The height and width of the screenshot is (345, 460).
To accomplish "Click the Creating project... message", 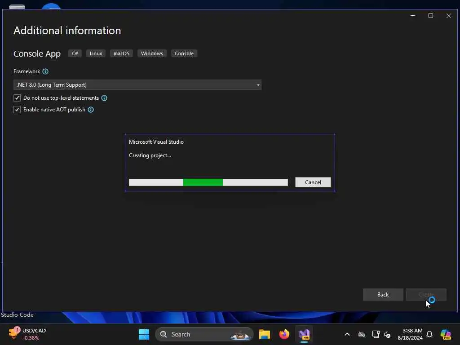I will tap(150, 155).
